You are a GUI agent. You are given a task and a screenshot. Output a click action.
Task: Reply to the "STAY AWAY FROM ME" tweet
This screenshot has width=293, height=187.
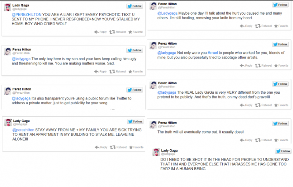[101, 147]
